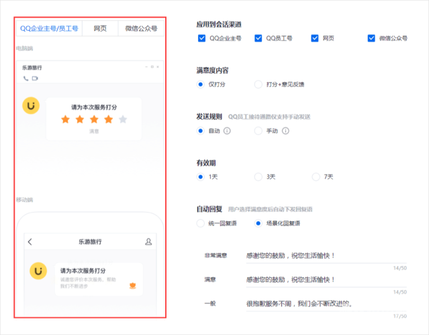429x335 pixels.
Task: Switch to the QQ企业主号/员工号 tab
Action: [x=49, y=28]
